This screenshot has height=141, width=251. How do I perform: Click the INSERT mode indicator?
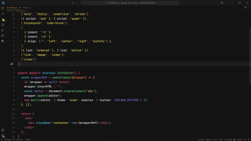pyautogui.click(x=28, y=139)
